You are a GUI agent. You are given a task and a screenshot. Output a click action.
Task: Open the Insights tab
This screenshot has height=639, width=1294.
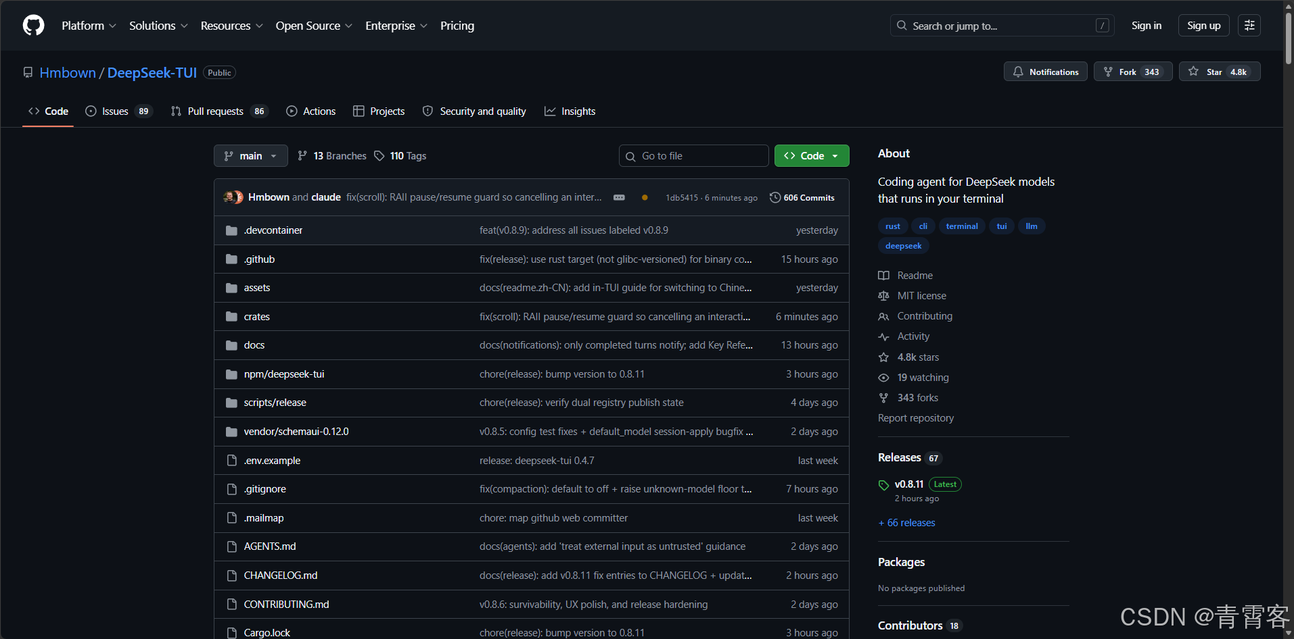pyautogui.click(x=570, y=111)
